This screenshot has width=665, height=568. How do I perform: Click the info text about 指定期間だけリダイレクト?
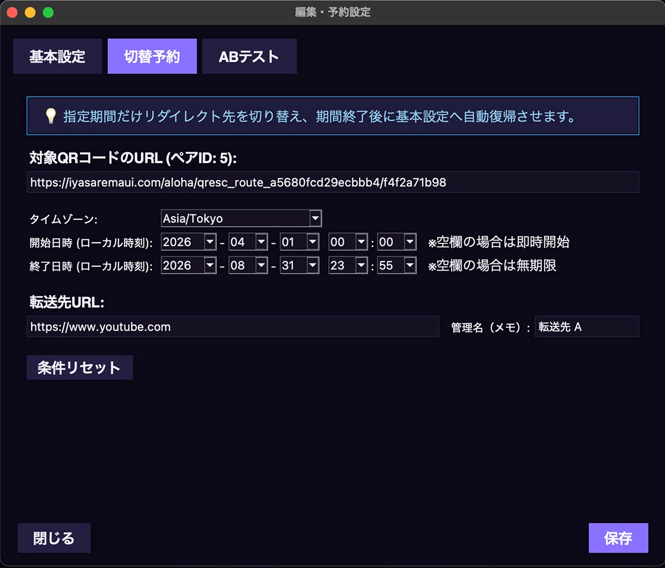(320, 116)
